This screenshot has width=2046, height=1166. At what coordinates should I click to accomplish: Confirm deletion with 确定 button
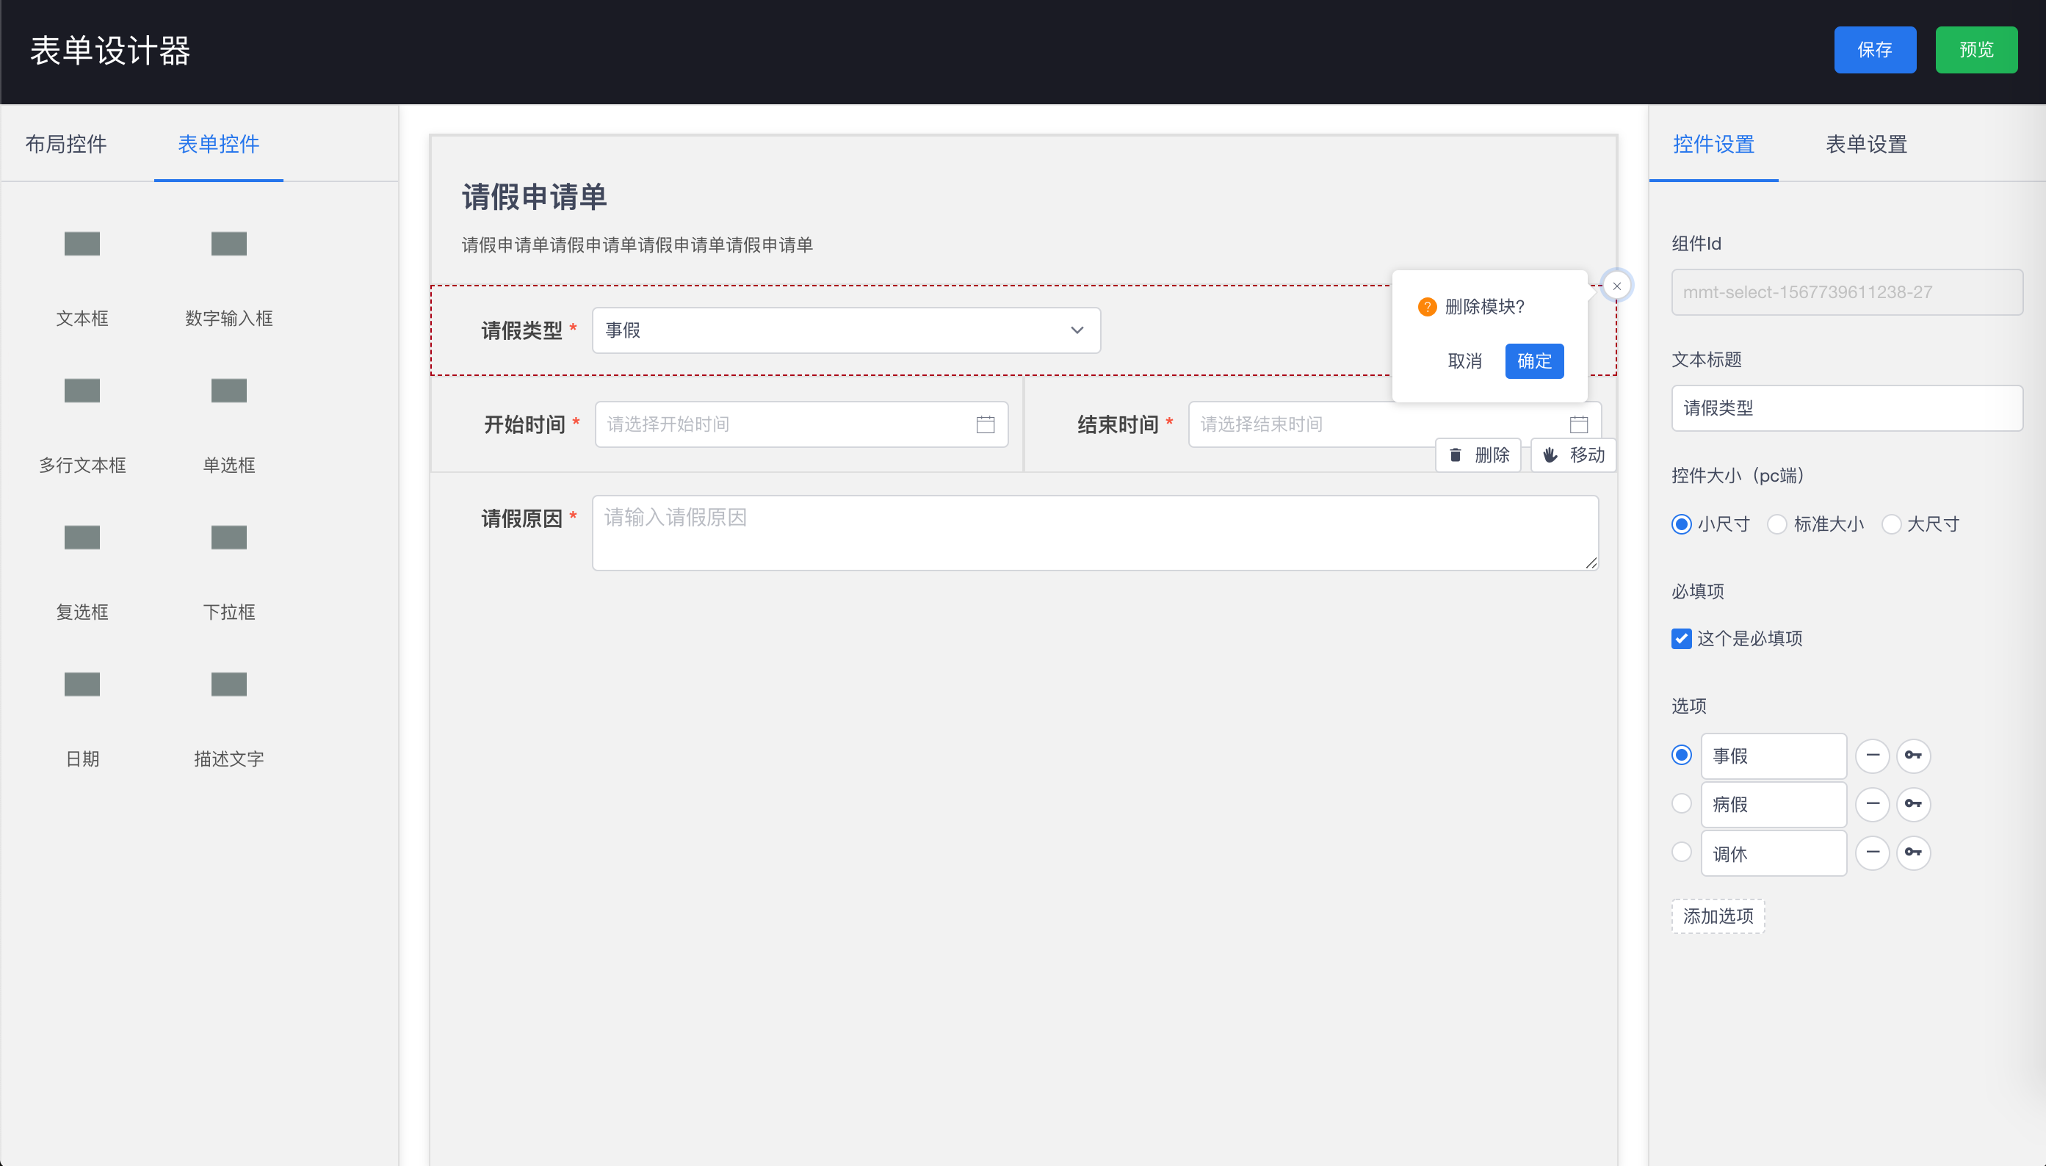point(1533,361)
